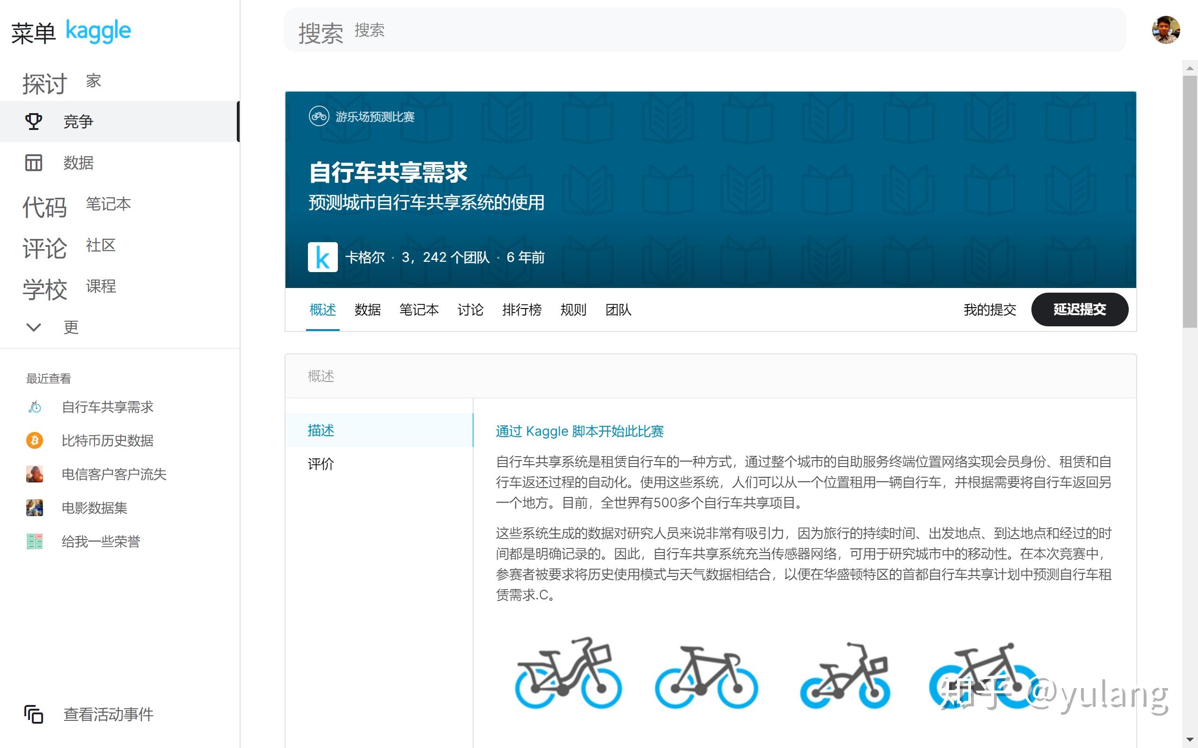This screenshot has height=748, width=1198.
Task: Click the Kaggle 'k' competition logo icon
Action: [322, 257]
